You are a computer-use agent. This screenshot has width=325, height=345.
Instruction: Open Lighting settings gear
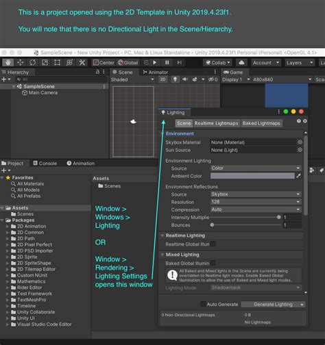pos(305,121)
